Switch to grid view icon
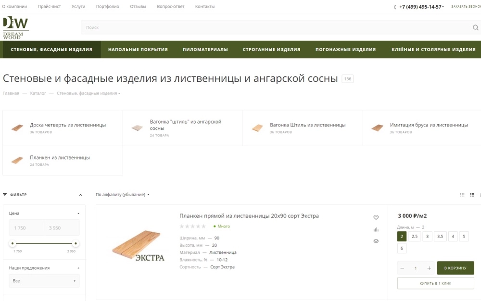 coord(462,195)
